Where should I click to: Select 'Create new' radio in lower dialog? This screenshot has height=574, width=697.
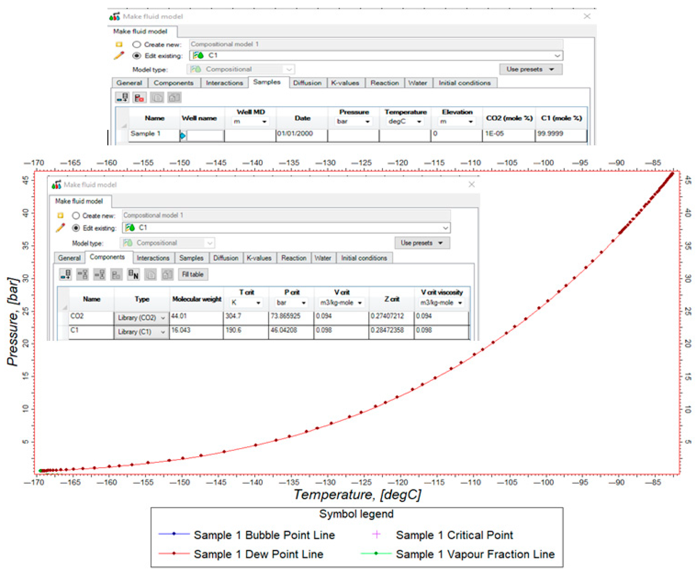pos(76,216)
